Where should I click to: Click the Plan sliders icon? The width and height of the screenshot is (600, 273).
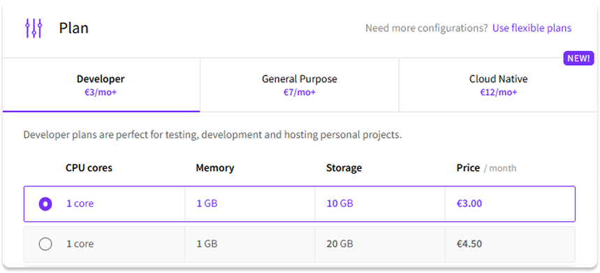click(x=34, y=29)
